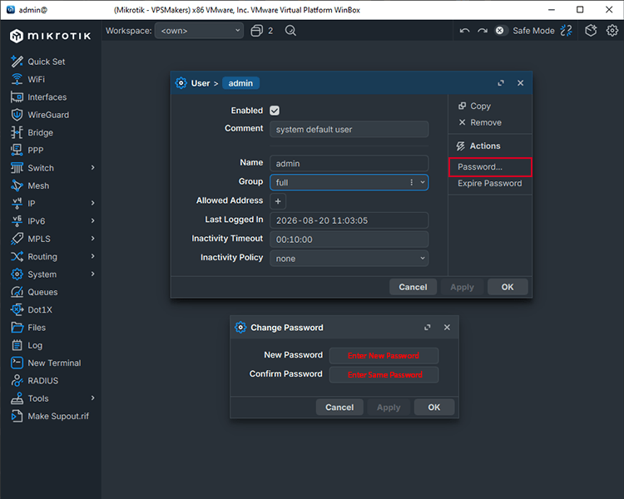Expand the MPLS submenu
Screen dimensions: 624x499
92,239
